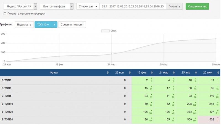Viewport: 221px width, 125px height.
Task: Sort by 28 ноя column arrows
Action: pyautogui.click(x=130, y=72)
